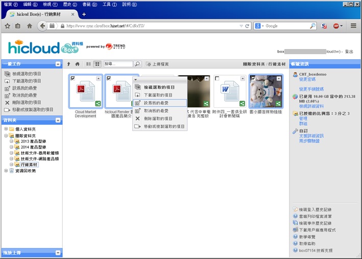
Task: Open 檢視登入歷史記錄 link
Action: [x=315, y=209]
